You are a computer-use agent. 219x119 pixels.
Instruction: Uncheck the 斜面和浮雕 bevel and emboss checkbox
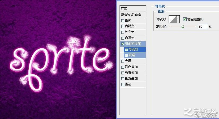[123, 44]
